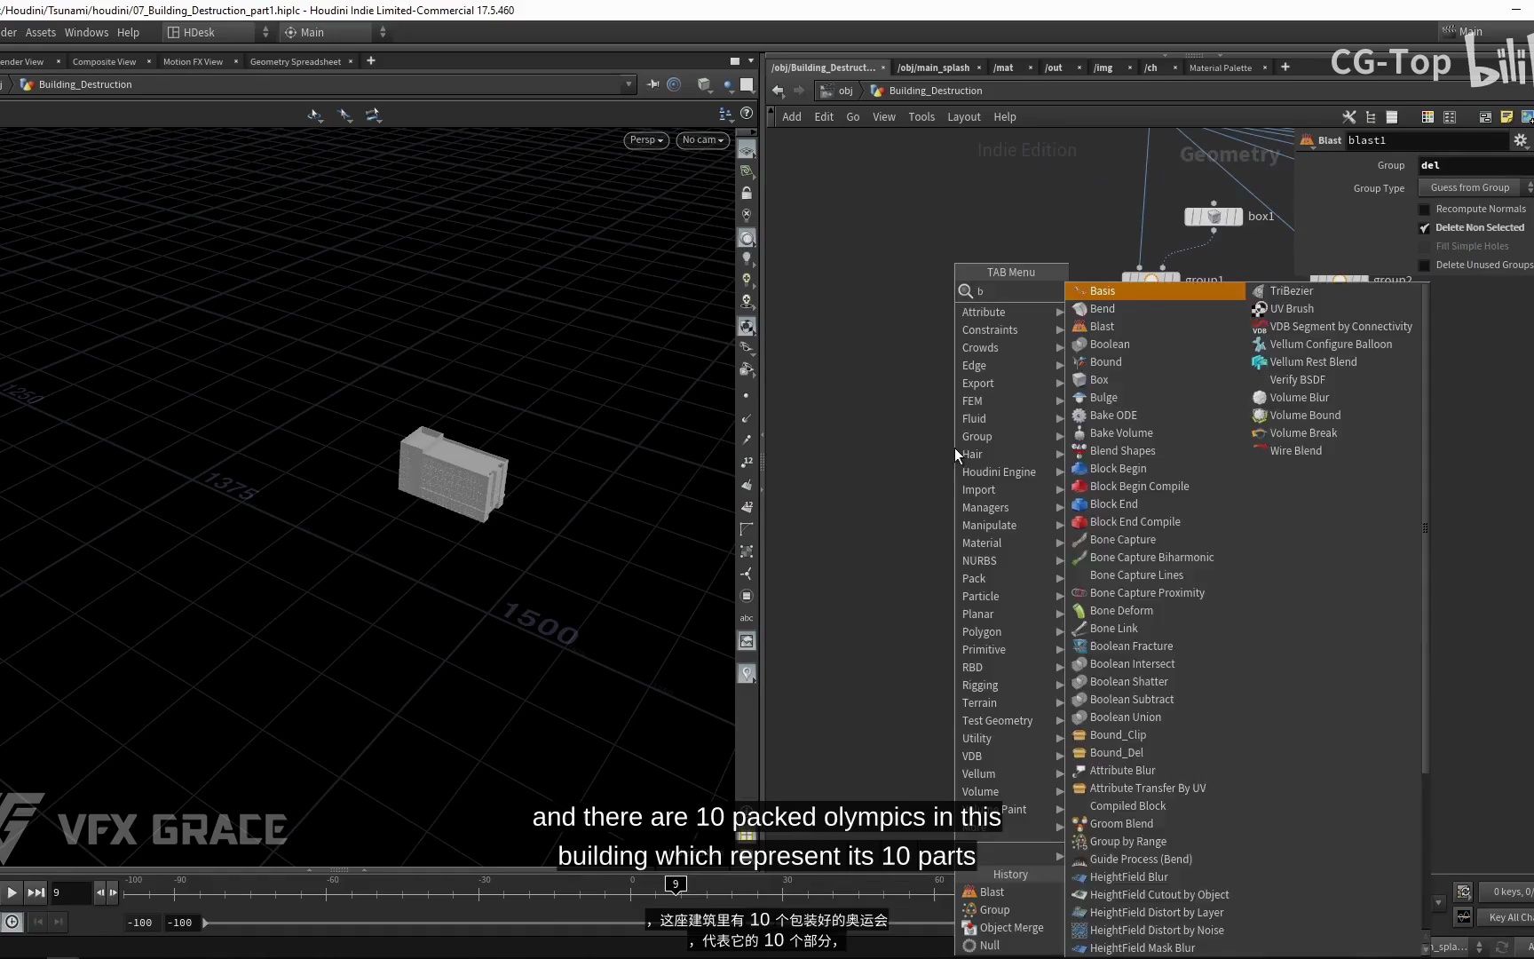This screenshot has width=1534, height=959.
Task: Enable the Recompute Normals checkbox
Action: tap(1426, 209)
